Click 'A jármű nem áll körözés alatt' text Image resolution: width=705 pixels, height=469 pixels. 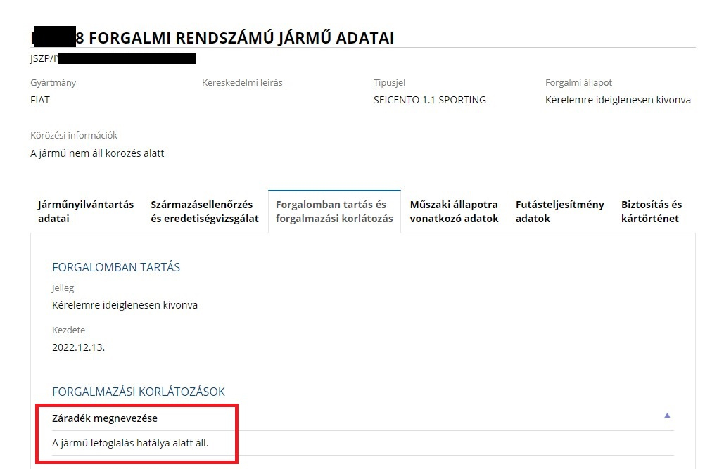(97, 153)
